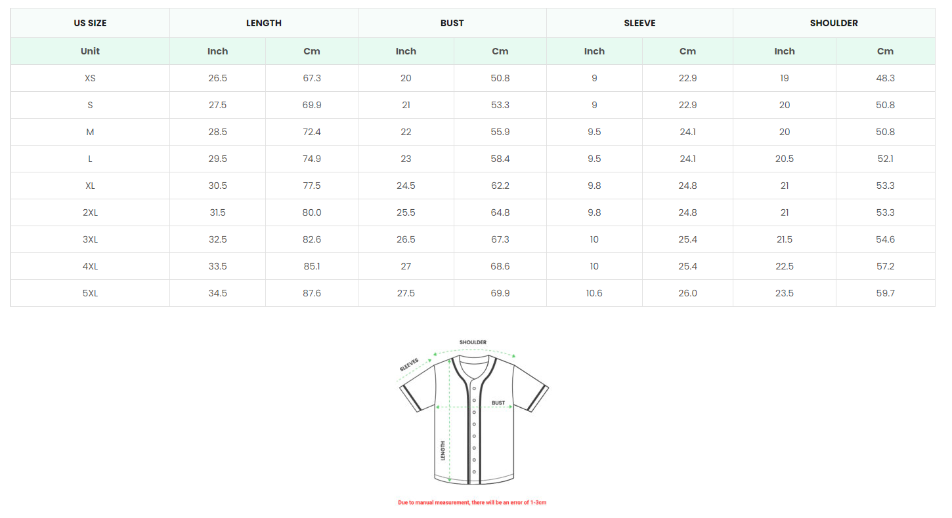The height and width of the screenshot is (518, 952).
Task: Click the 26.0 sleeve cm value
Action: 687,293
